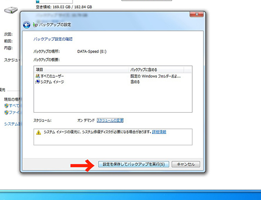This screenshot has width=261, height=200.
Task: Click the hard drive icon in background
Action: (11, 10)
